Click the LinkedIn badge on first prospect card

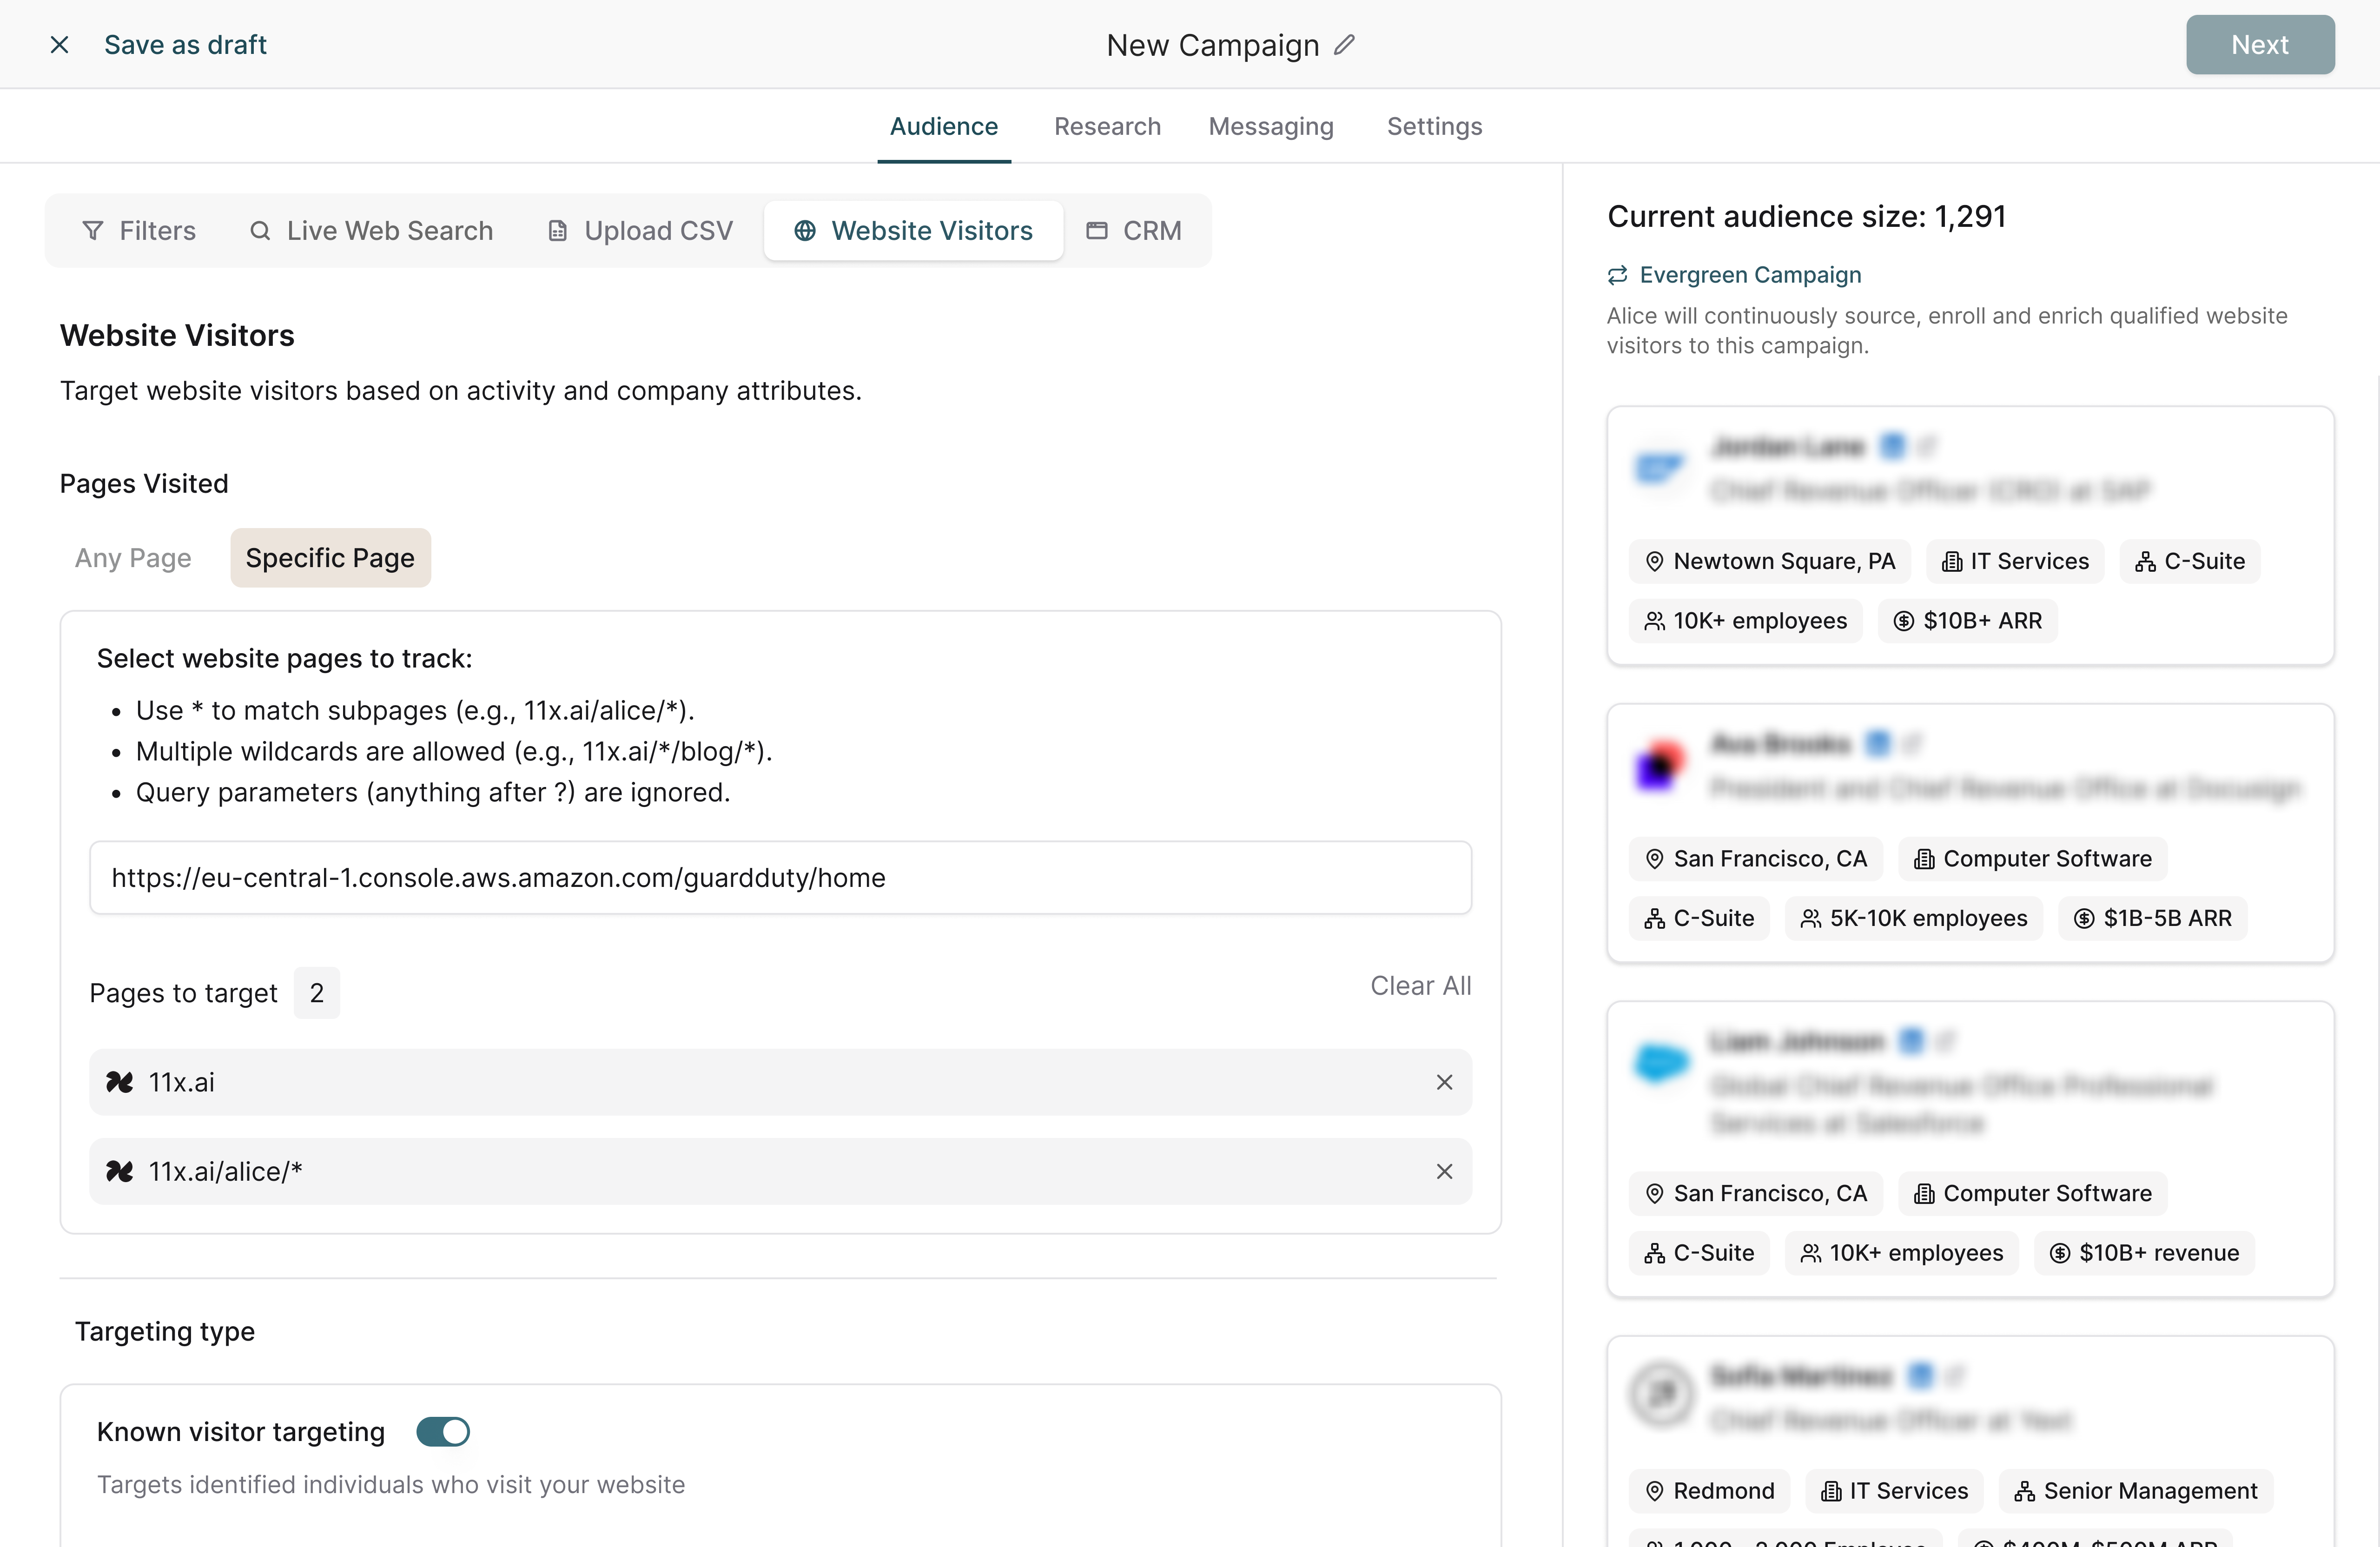tap(1892, 446)
